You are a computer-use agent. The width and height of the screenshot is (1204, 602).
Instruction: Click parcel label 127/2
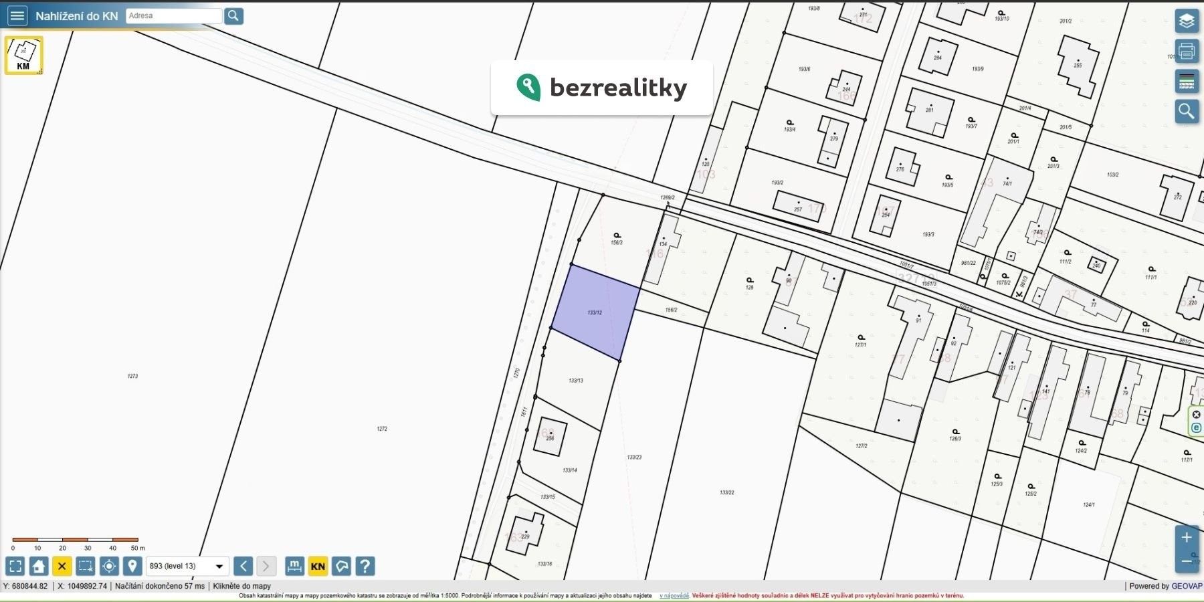862,445
